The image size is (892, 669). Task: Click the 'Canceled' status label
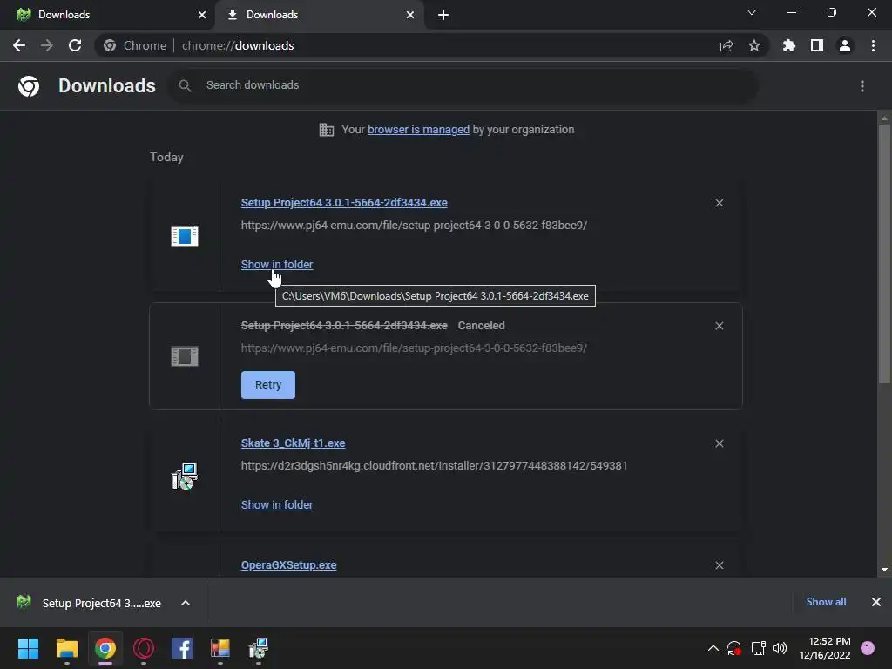(481, 326)
